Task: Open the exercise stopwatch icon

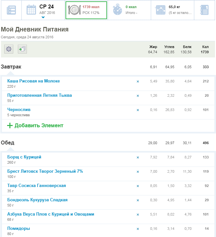Action: (x=117, y=10)
